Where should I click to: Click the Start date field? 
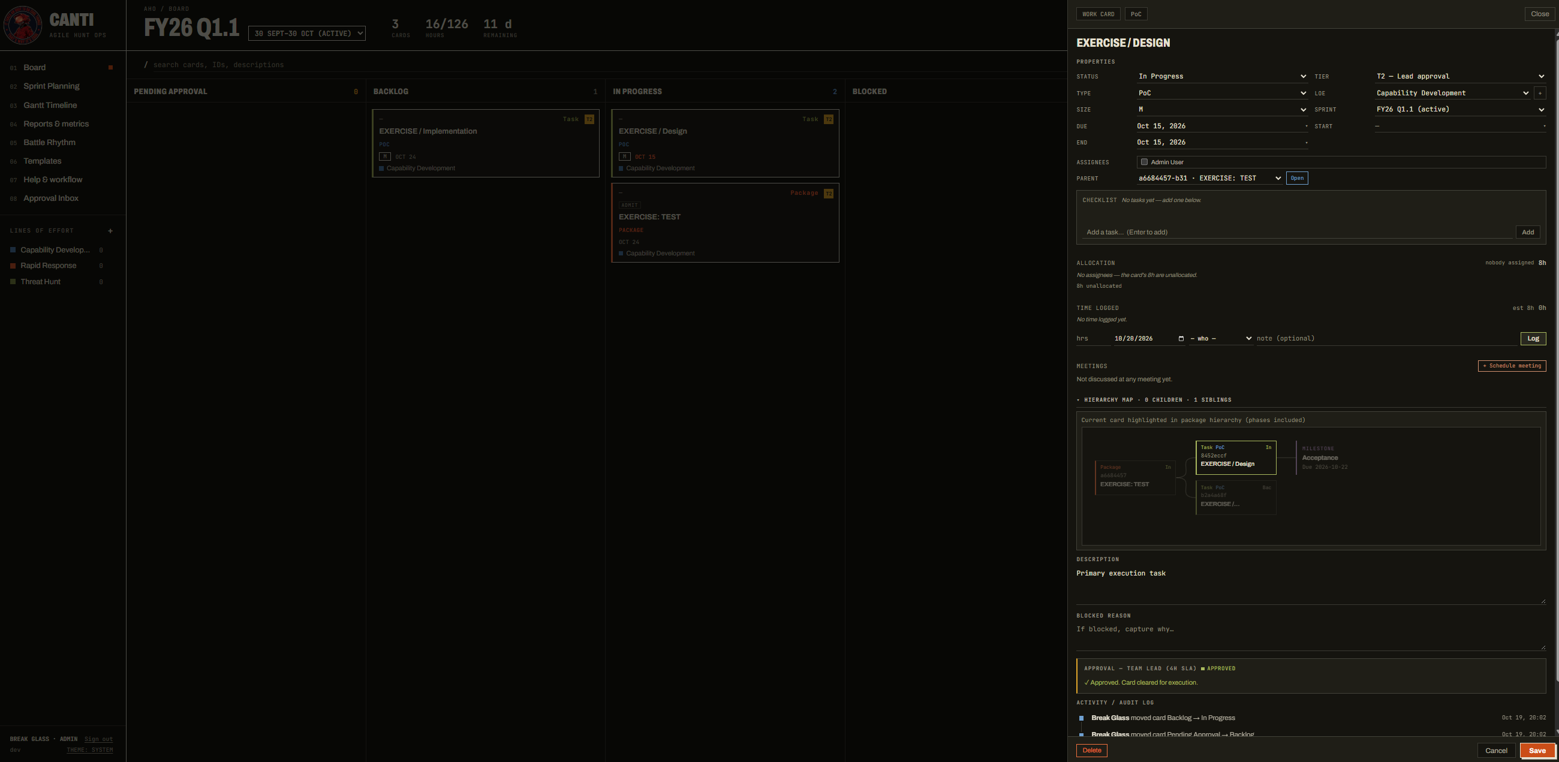[x=1459, y=126]
